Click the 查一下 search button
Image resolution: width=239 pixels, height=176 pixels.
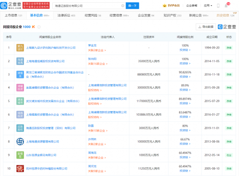133,6
